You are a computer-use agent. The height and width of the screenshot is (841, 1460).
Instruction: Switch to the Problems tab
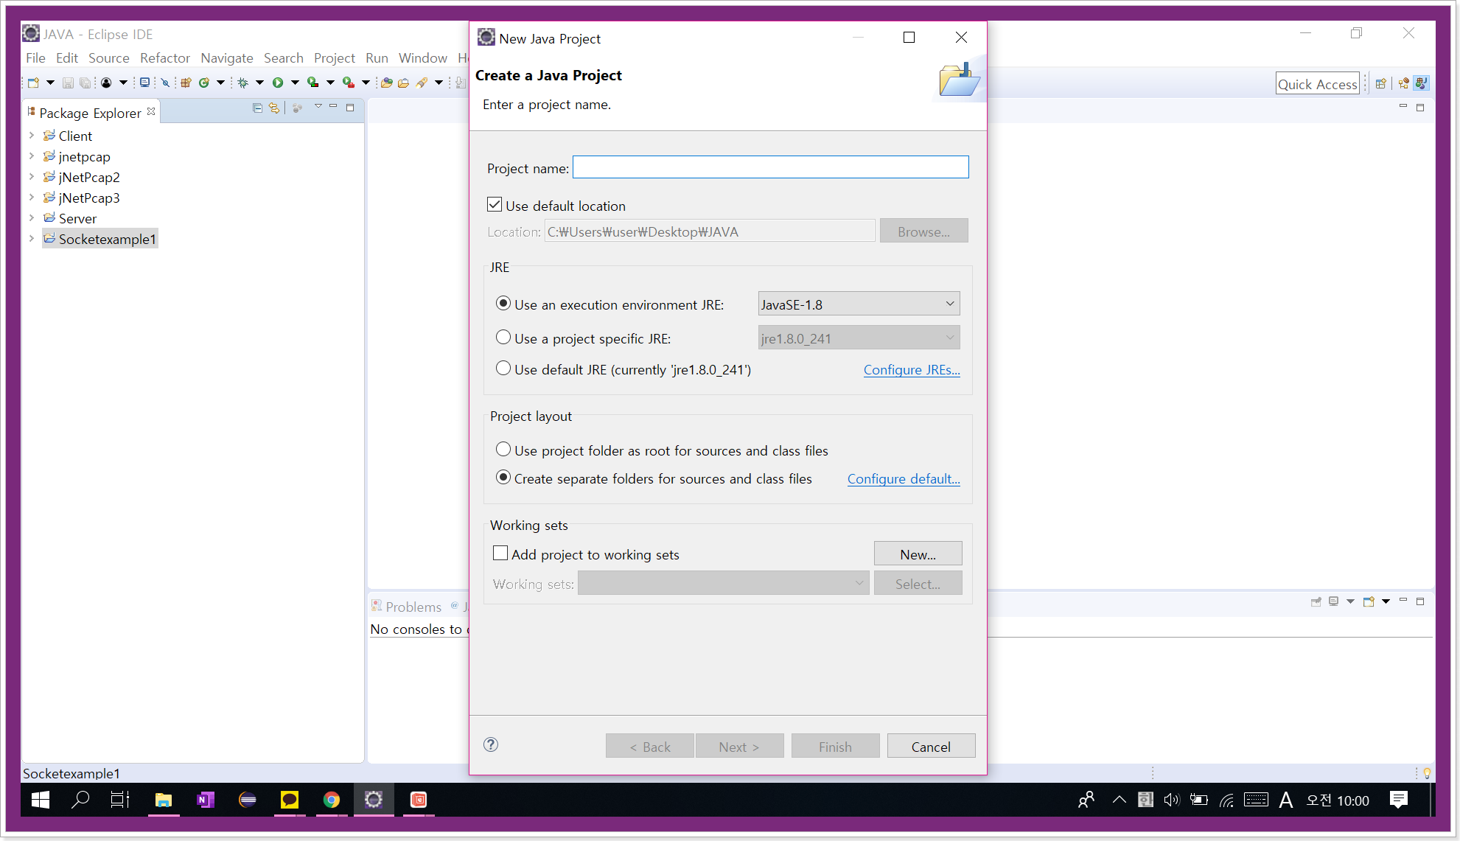click(407, 607)
